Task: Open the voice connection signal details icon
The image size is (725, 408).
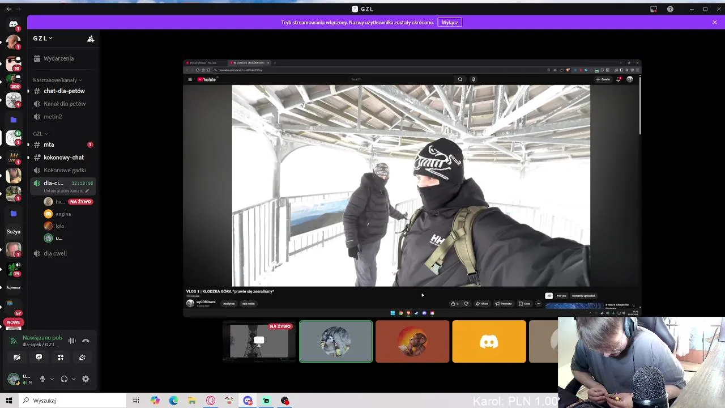Action: tap(14, 341)
